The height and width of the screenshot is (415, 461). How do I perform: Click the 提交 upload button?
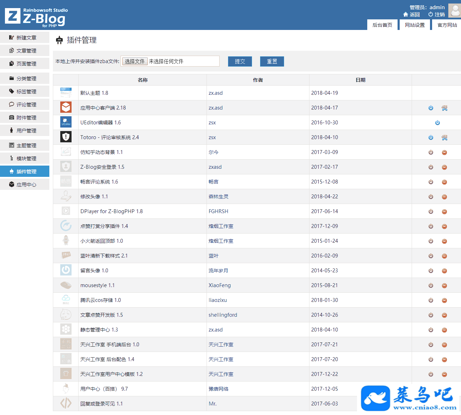[x=240, y=62]
